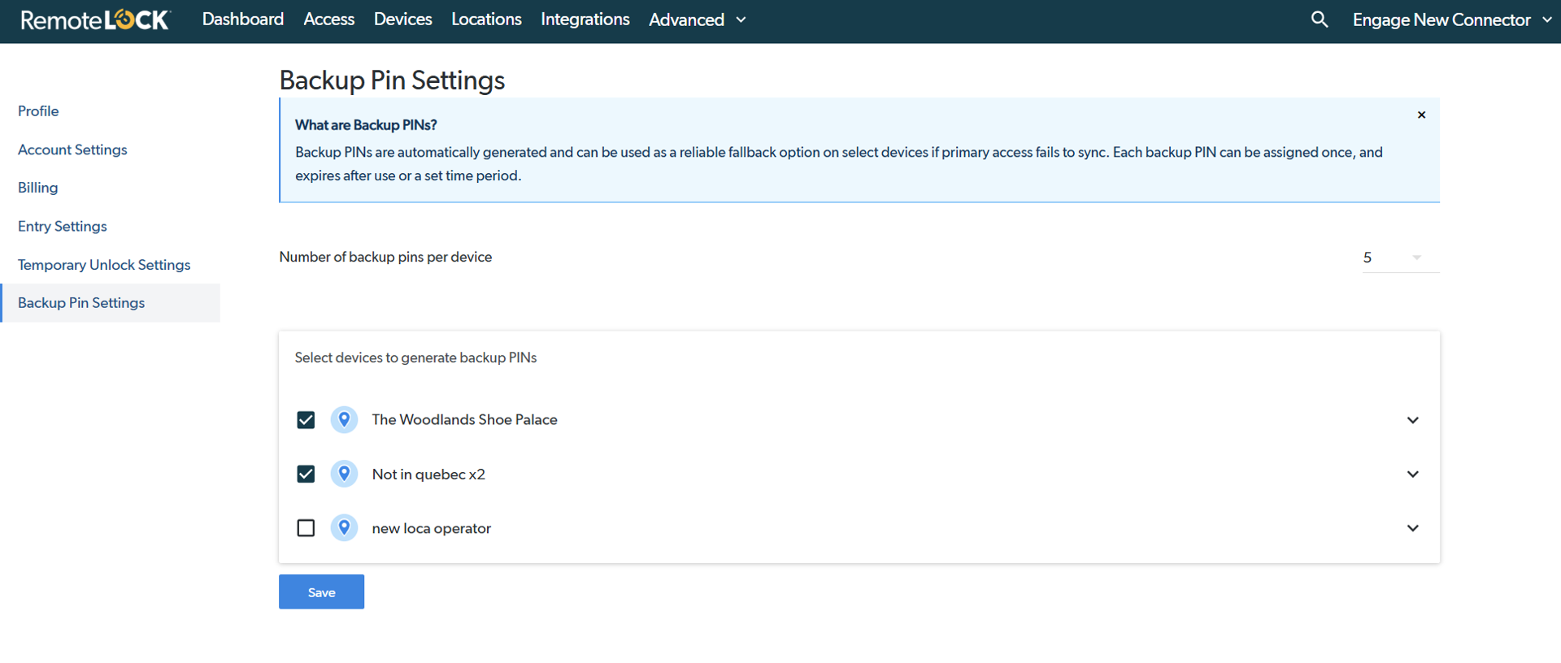Open the Access nav item
Viewport: 1561px width, 663px height.
coord(329,19)
